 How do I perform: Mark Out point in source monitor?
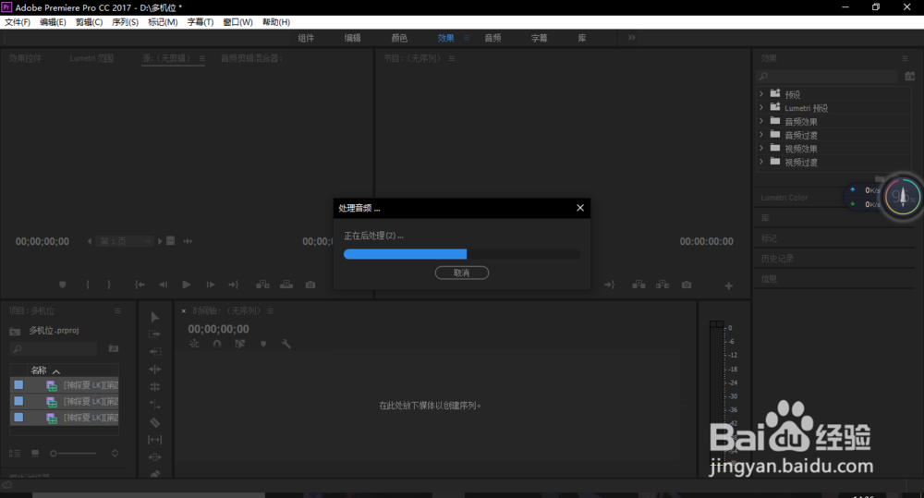109,285
